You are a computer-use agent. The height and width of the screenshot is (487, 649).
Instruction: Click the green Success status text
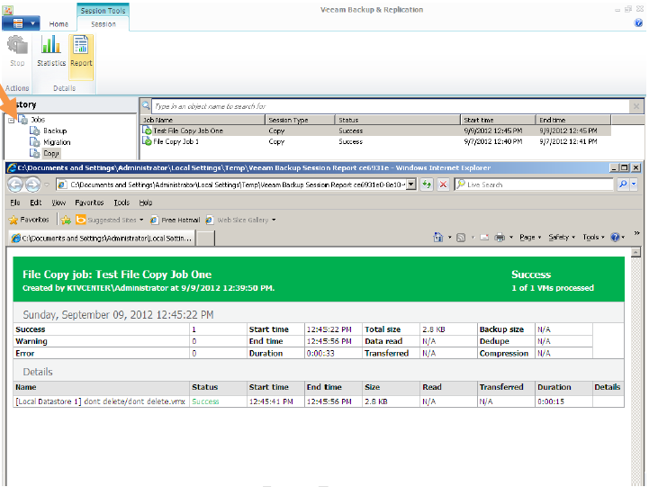(x=205, y=401)
